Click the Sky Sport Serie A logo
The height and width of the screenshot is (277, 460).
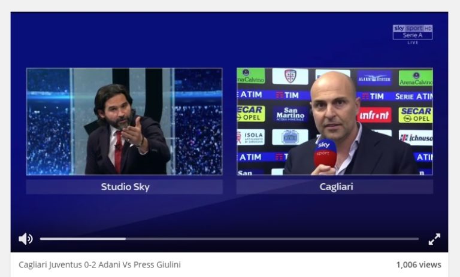click(413, 32)
